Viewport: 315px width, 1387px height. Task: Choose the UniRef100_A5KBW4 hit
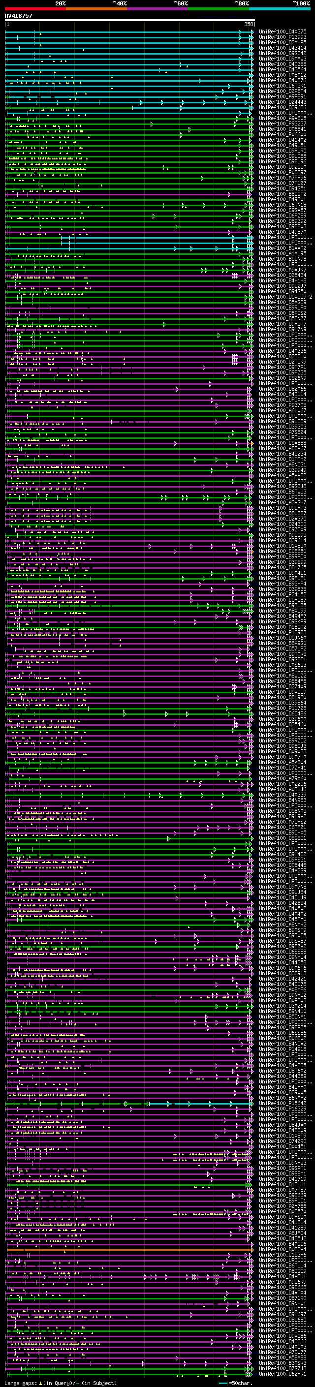pos(283,763)
